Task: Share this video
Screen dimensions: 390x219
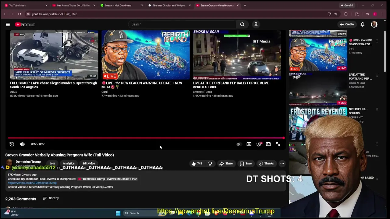Action: pos(226,163)
